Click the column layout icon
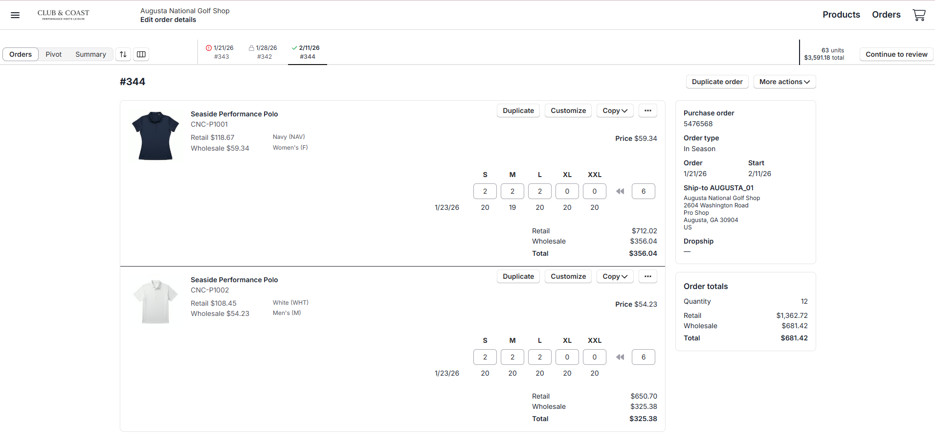935x448 pixels. [141, 54]
